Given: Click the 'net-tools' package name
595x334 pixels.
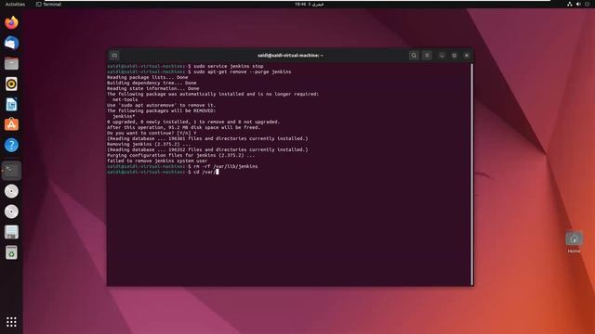Looking at the screenshot, I should [x=125, y=99].
